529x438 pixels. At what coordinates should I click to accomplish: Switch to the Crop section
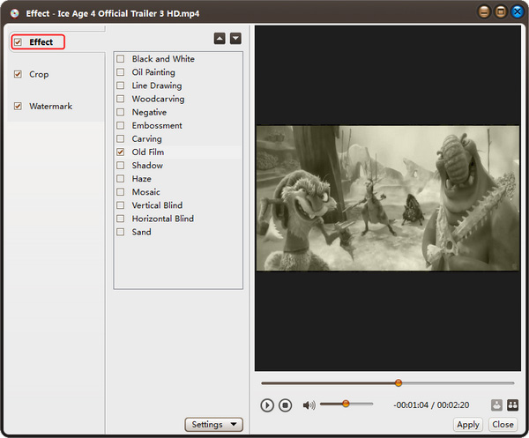click(39, 74)
